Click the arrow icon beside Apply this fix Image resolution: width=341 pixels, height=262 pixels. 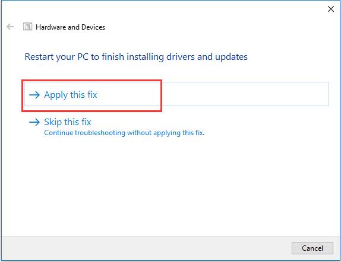(x=34, y=95)
